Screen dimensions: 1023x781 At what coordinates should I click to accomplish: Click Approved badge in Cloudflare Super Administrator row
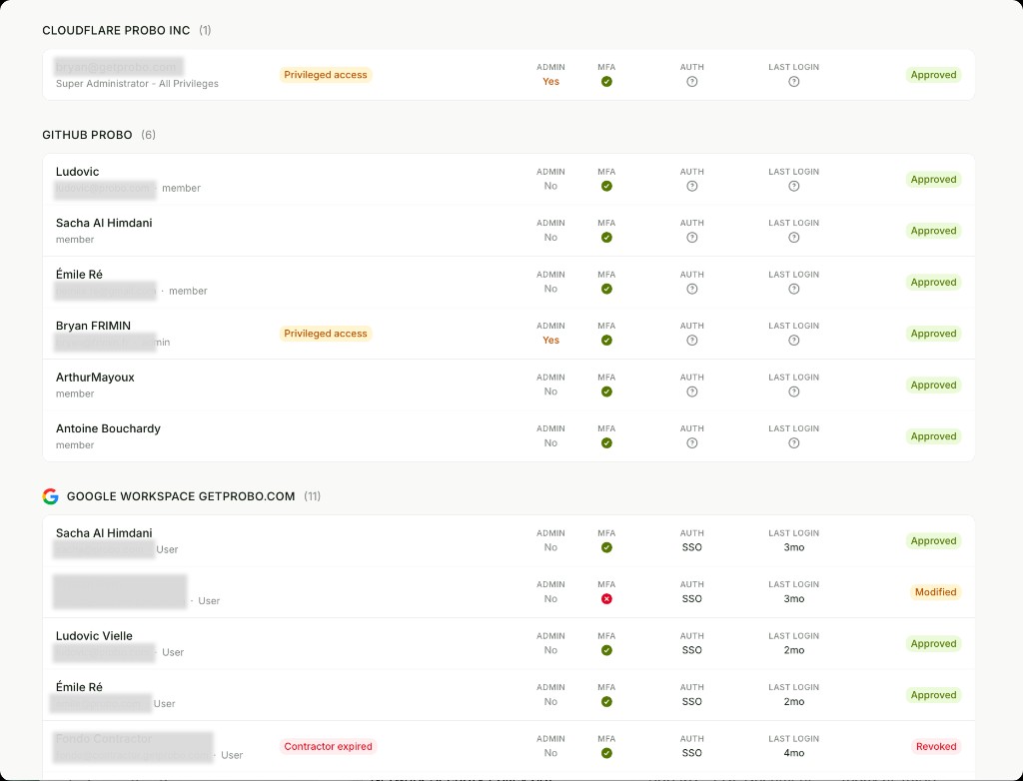pos(934,75)
